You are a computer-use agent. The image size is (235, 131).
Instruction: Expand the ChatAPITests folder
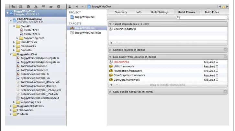(x=14, y=42)
